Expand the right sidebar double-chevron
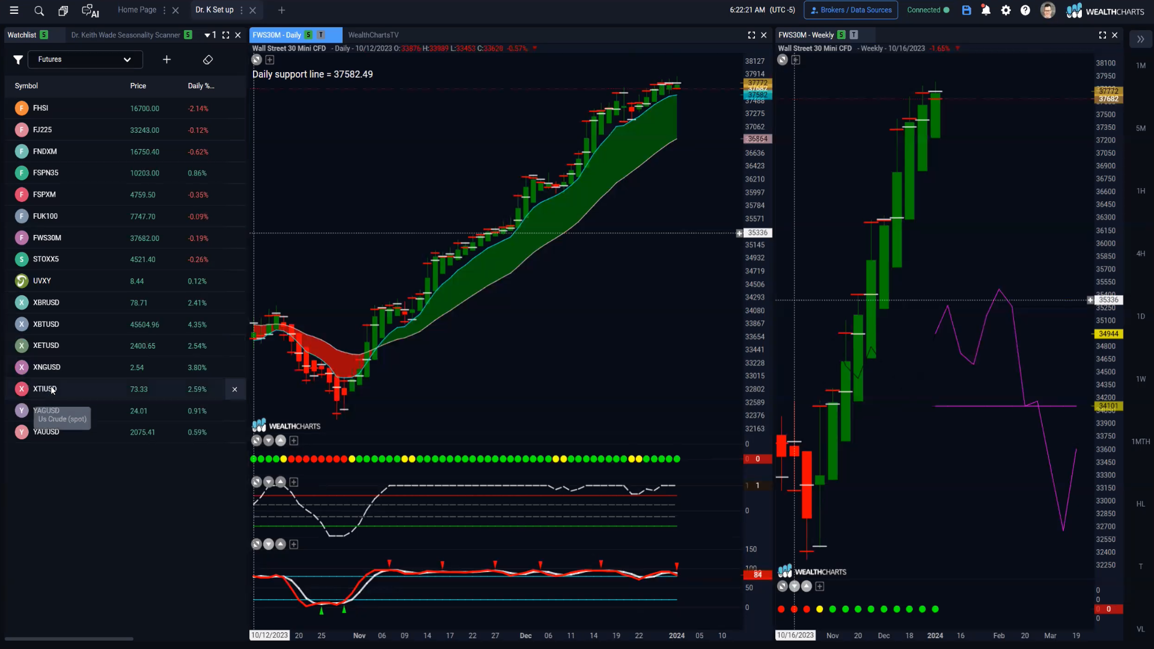The image size is (1154, 649). pyautogui.click(x=1140, y=39)
